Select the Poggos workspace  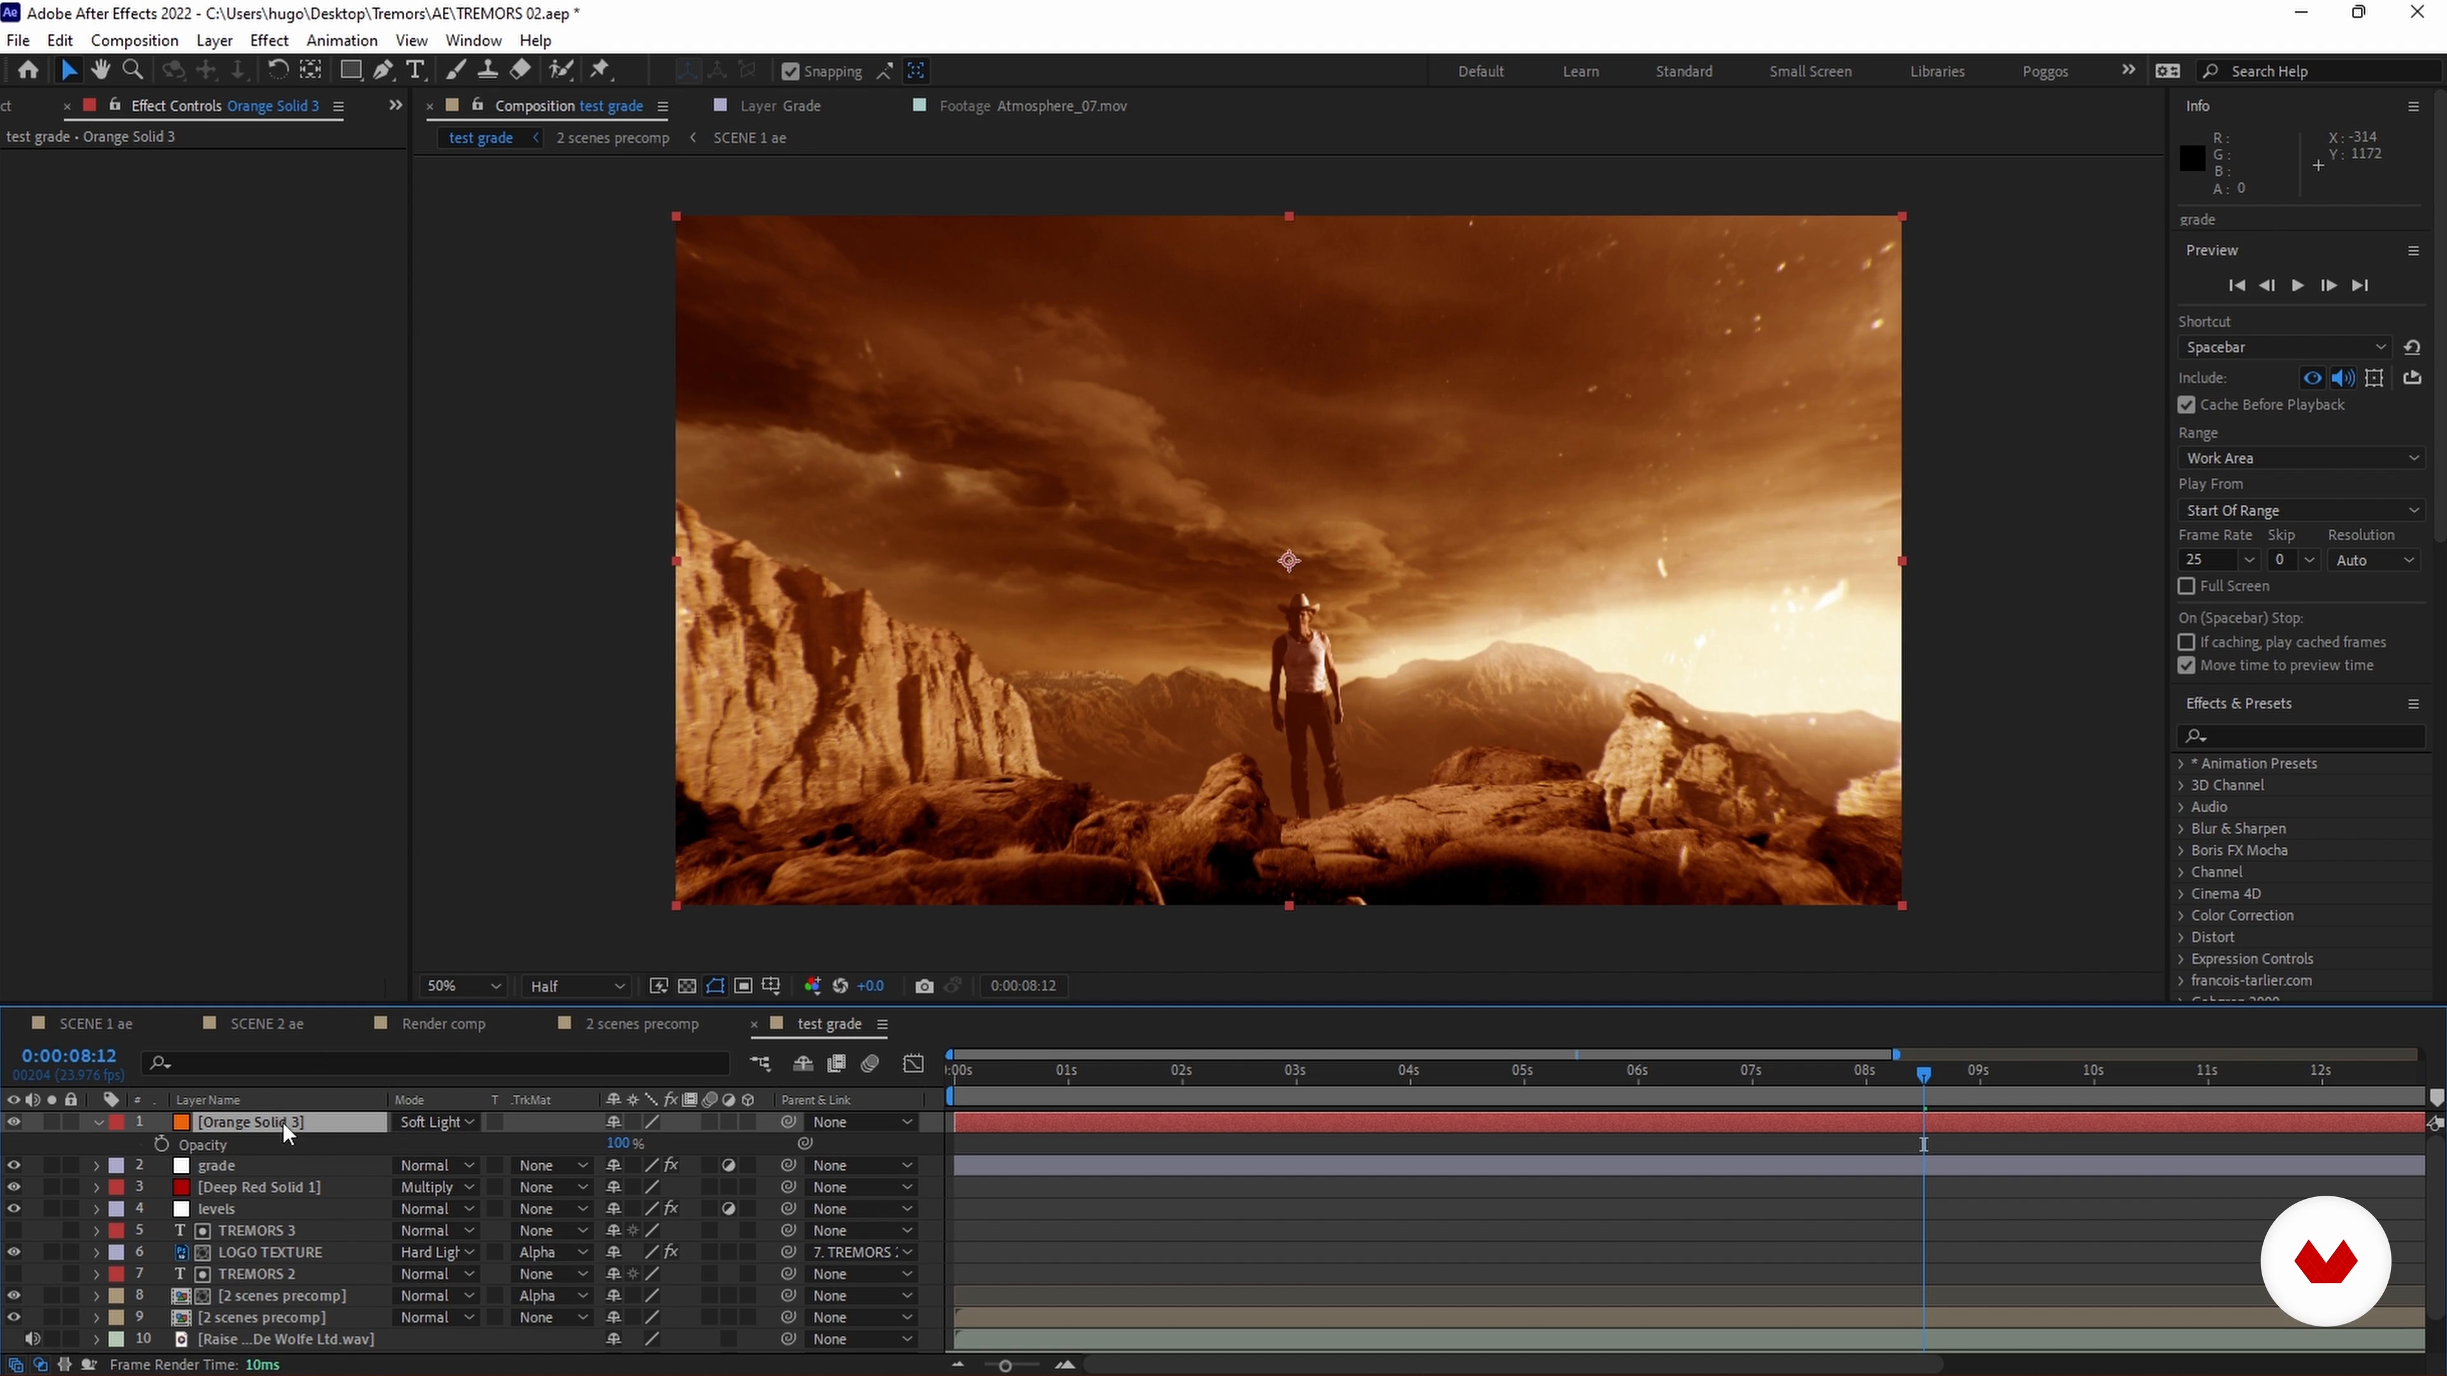(2045, 71)
